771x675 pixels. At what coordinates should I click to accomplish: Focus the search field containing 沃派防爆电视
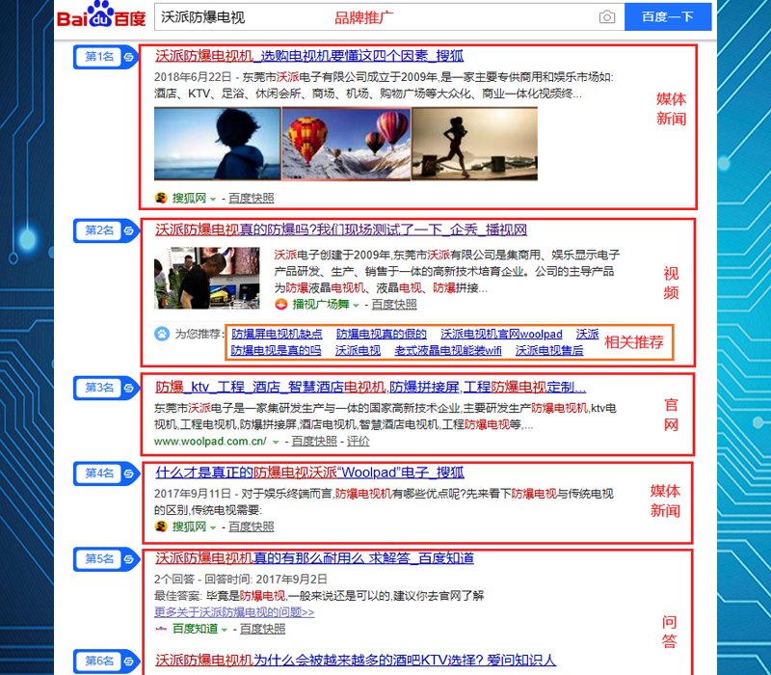point(389,17)
